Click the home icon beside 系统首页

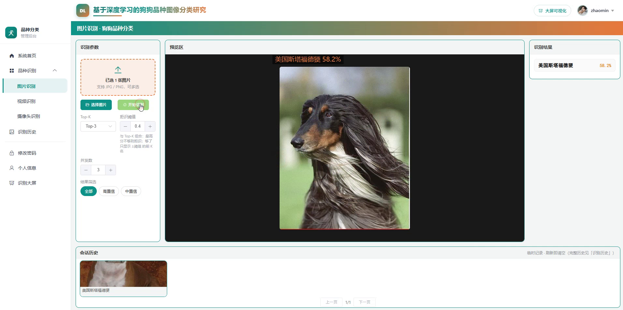(12, 56)
